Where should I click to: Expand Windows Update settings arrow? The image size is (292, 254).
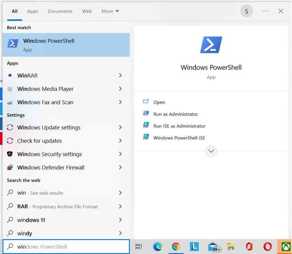click(120, 127)
